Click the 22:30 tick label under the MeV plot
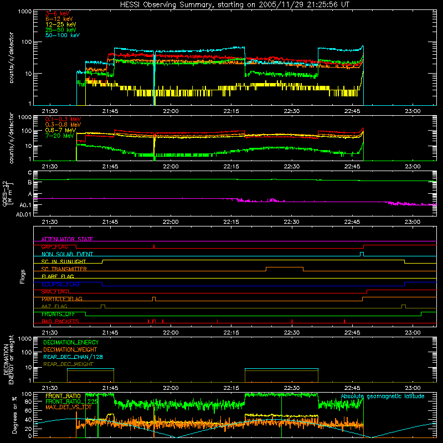Screen dimensions: 443x443 (292, 167)
